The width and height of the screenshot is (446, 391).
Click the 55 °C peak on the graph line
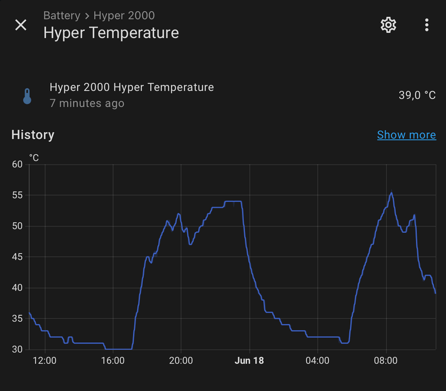pyautogui.click(x=391, y=193)
